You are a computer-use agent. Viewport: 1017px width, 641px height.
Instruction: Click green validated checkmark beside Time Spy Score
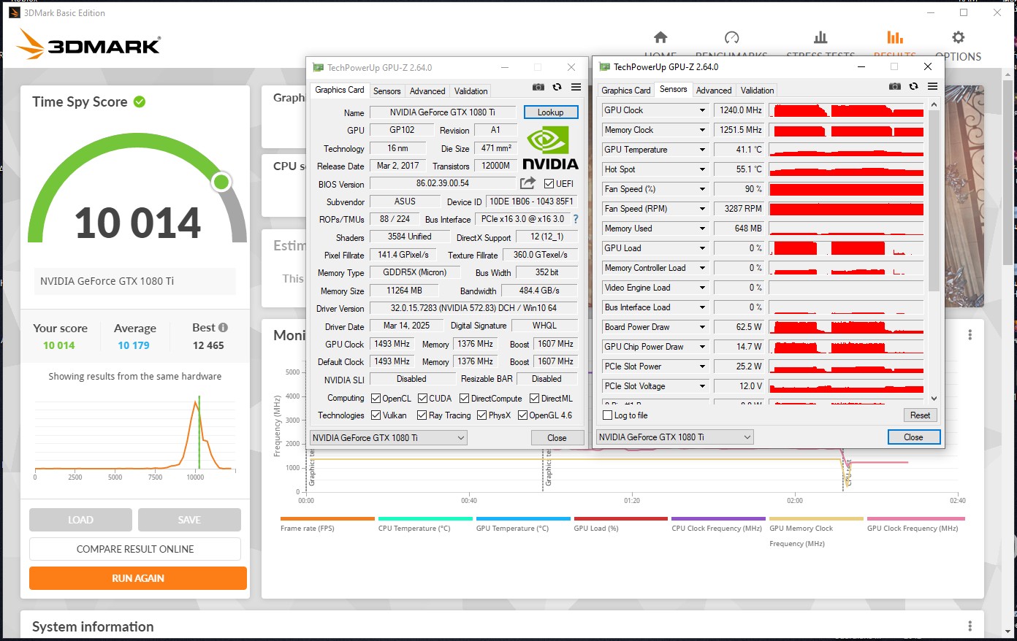point(140,102)
